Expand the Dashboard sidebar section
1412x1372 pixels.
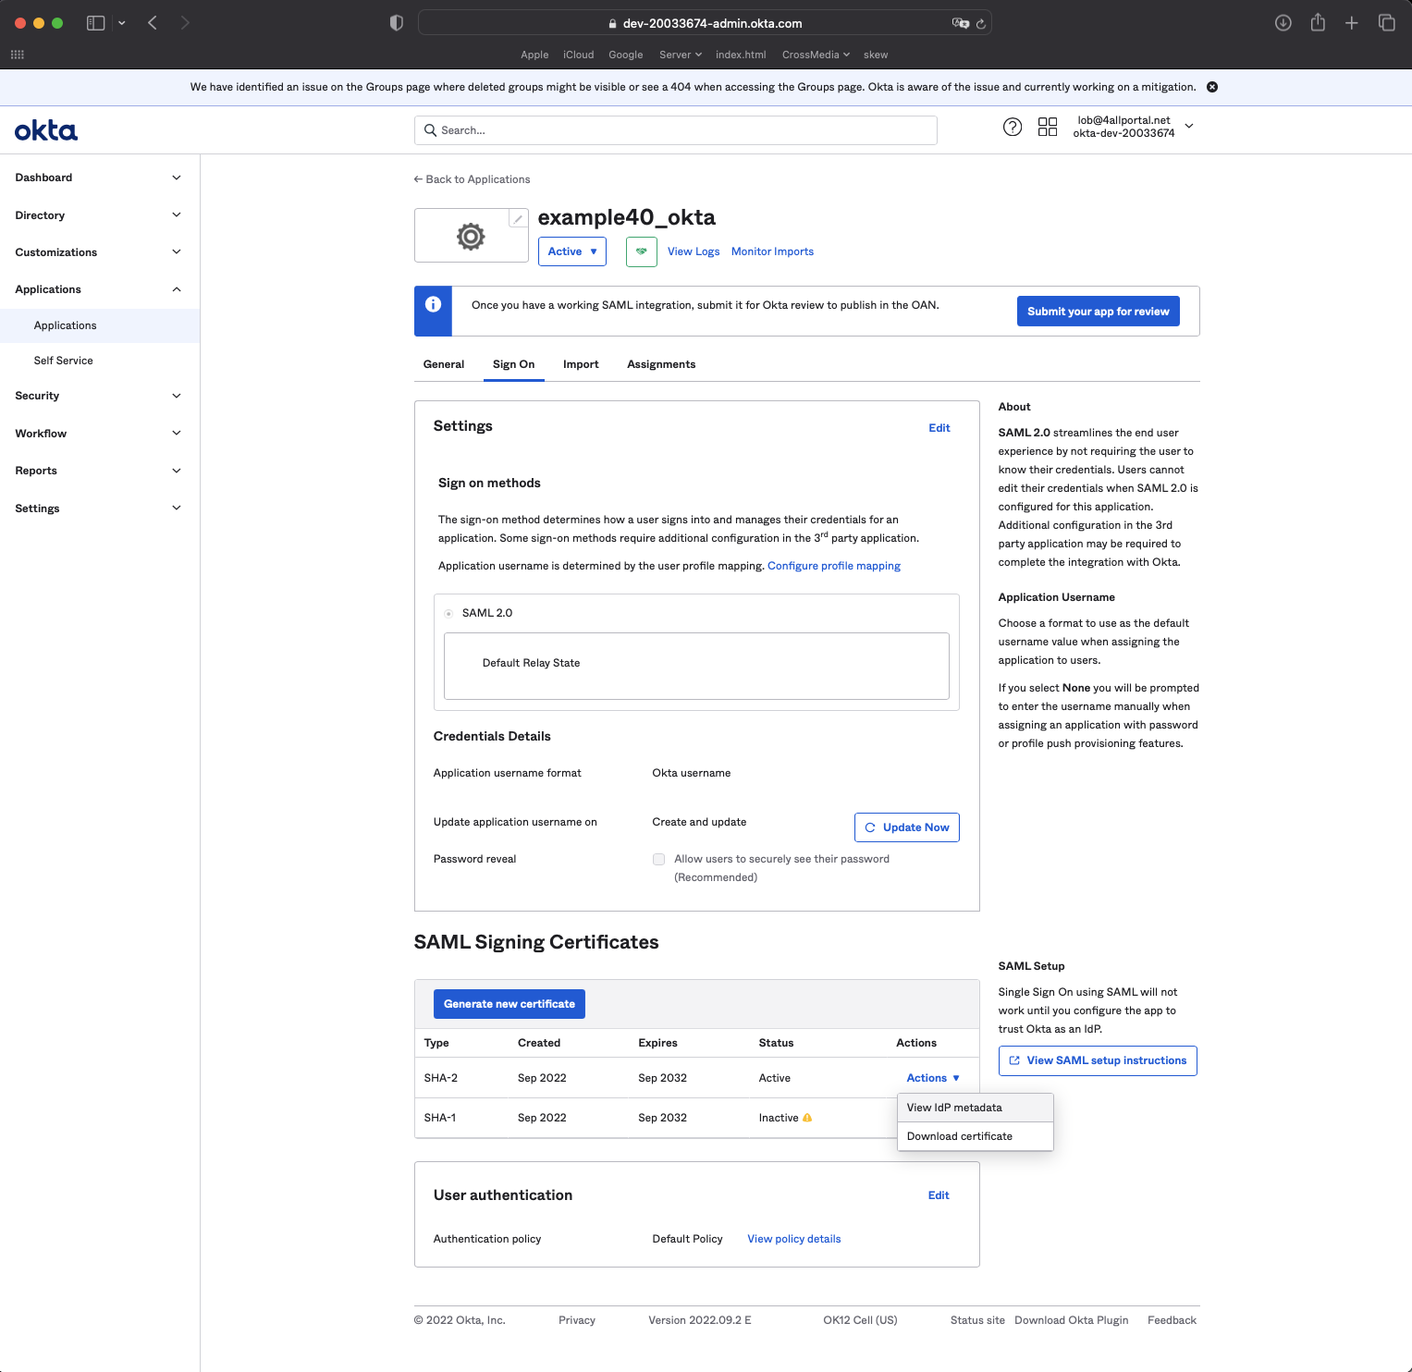pos(100,178)
